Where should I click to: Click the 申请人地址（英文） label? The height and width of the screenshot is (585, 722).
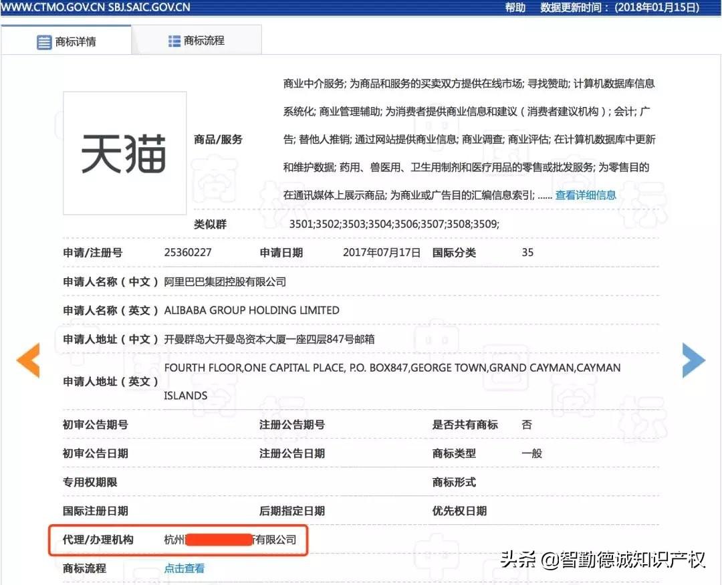[x=110, y=381]
